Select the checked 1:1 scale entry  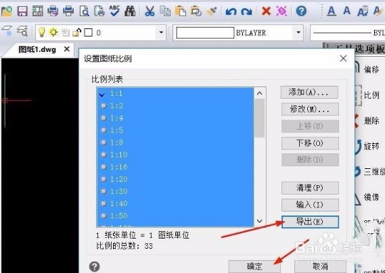[175, 93]
